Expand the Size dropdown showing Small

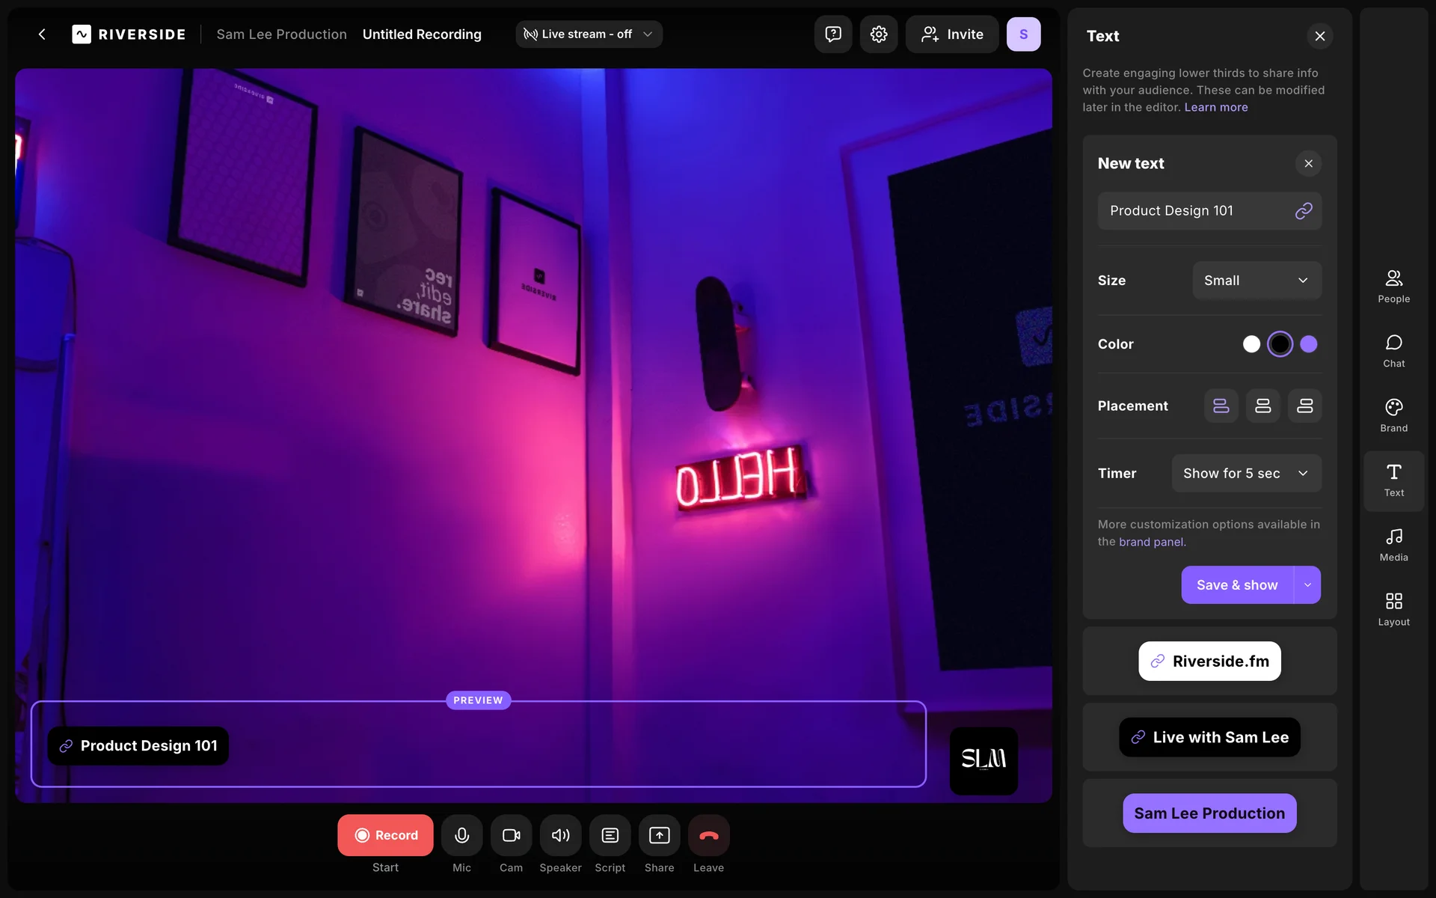[1256, 281]
